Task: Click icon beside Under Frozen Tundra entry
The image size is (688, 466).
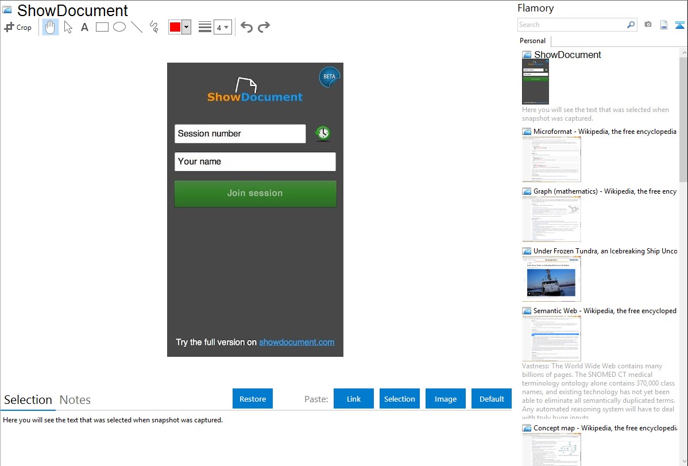Action: 527,251
